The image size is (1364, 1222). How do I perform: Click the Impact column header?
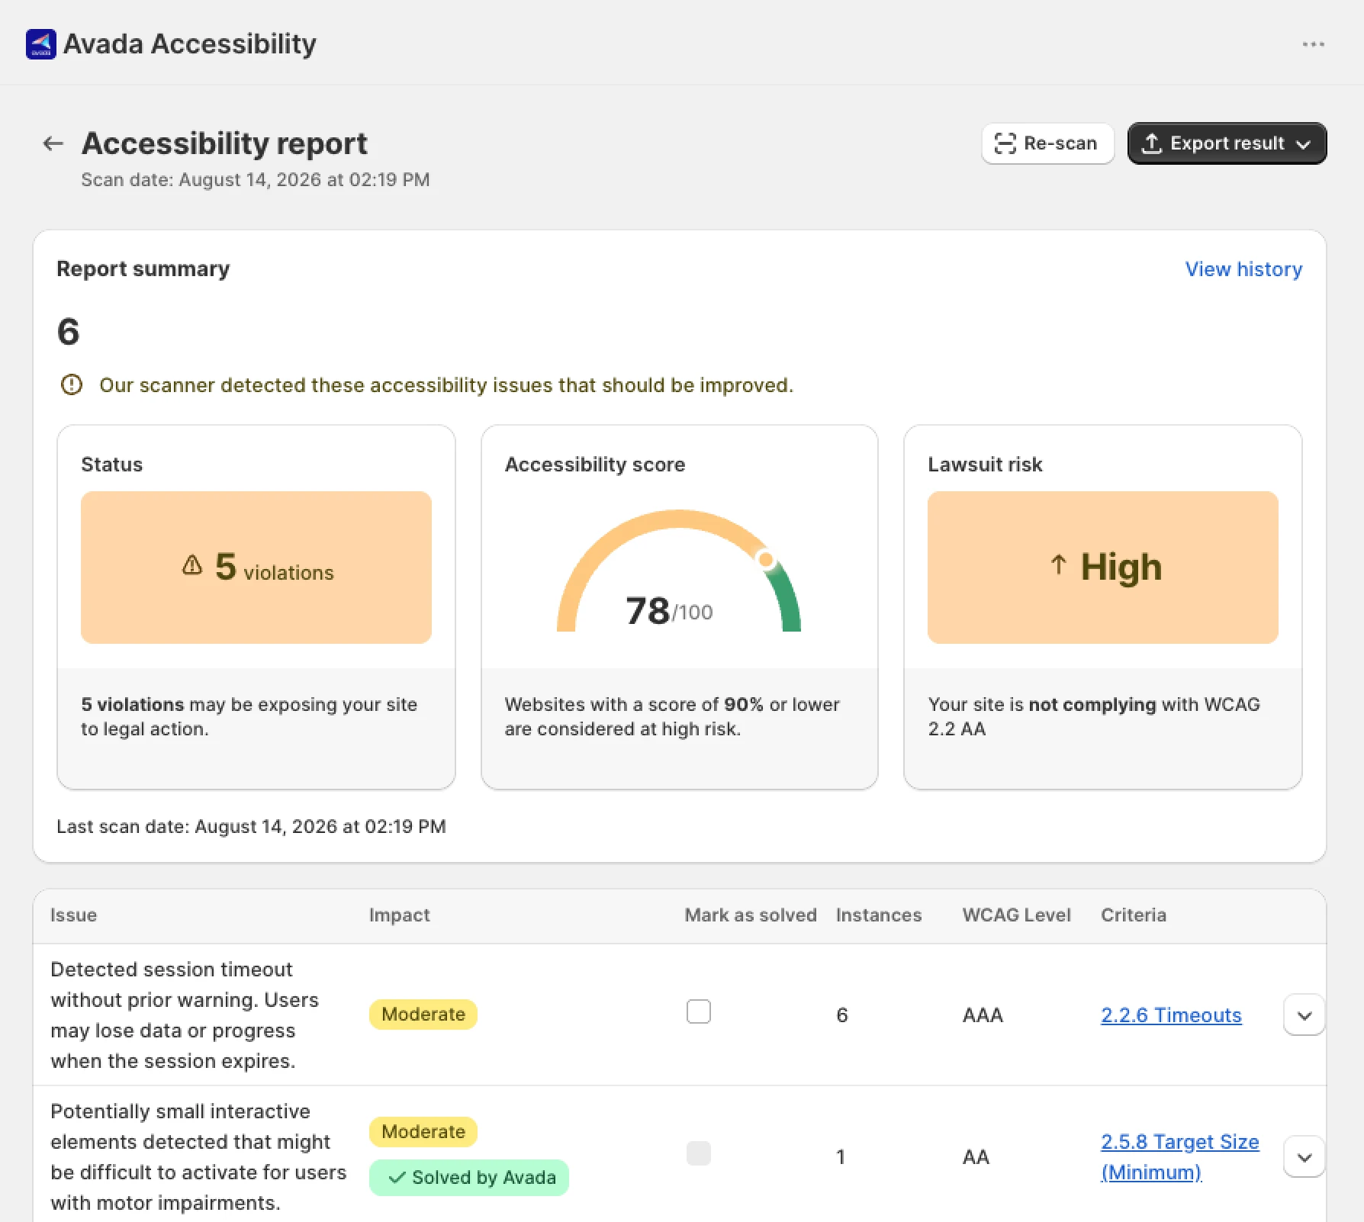[399, 915]
